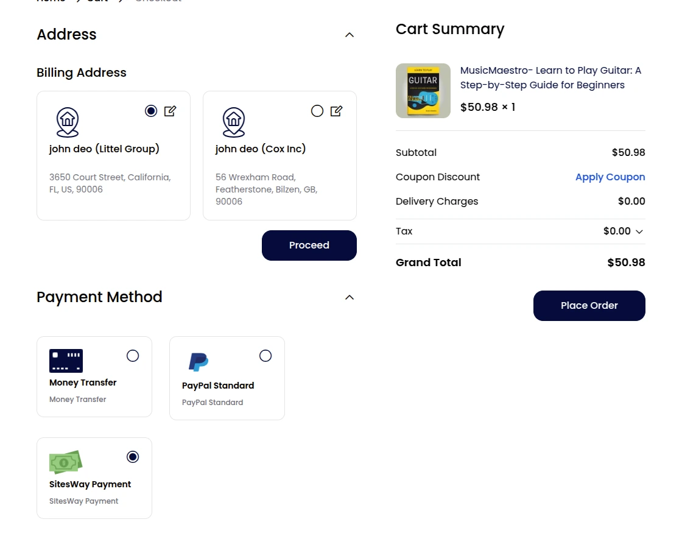Screen dimensions: 682x536
Task: Expand the Tax breakdown chevron
Action: (639, 231)
